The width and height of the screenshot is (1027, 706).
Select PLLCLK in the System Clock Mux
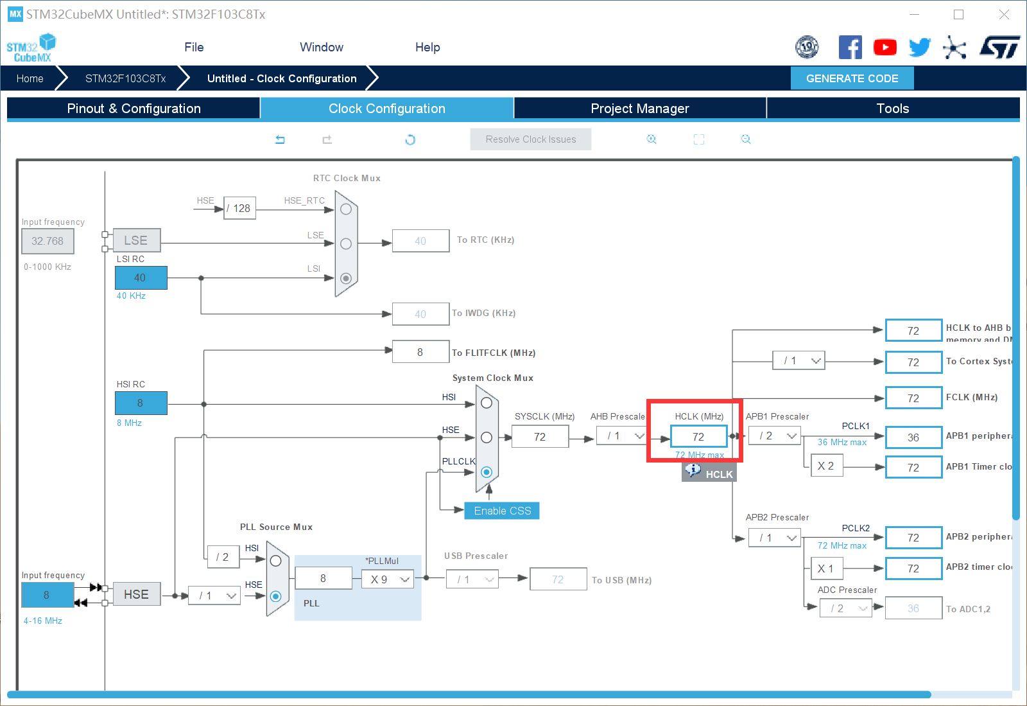(487, 472)
